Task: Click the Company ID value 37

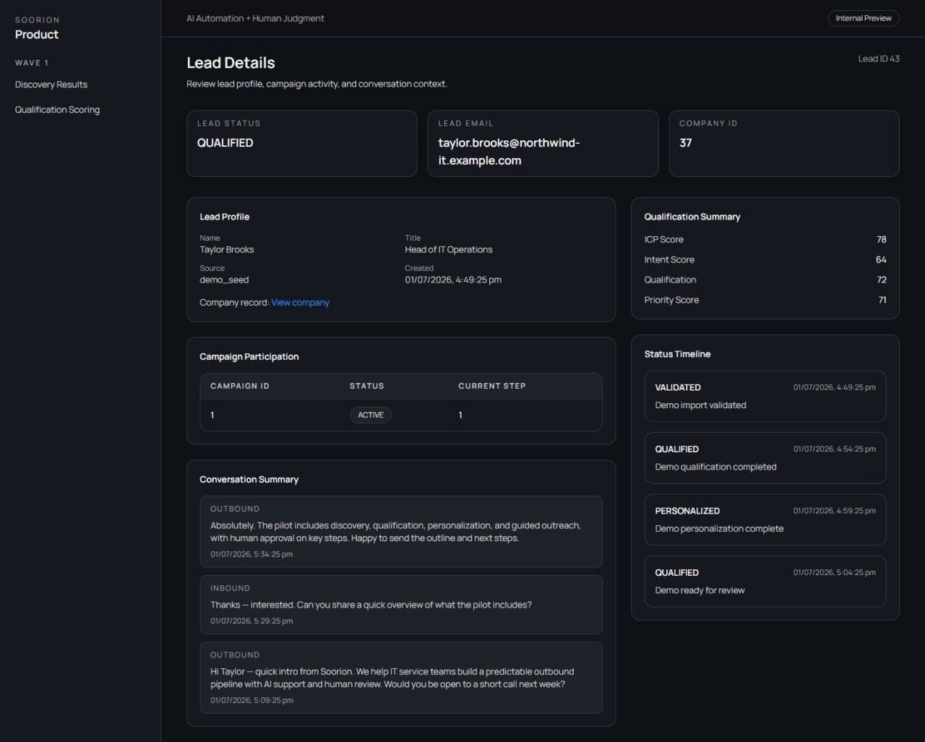Action: click(x=686, y=143)
